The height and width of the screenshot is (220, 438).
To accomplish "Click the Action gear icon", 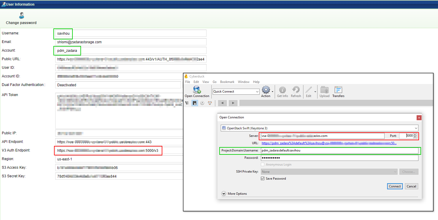I will (266, 90).
